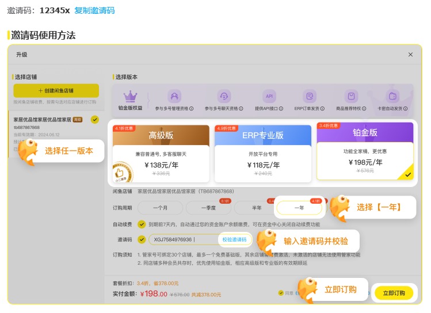Click the 3.4折优惠 tag on 铂金版
Screen dimensions: 431x313
tap(329, 125)
